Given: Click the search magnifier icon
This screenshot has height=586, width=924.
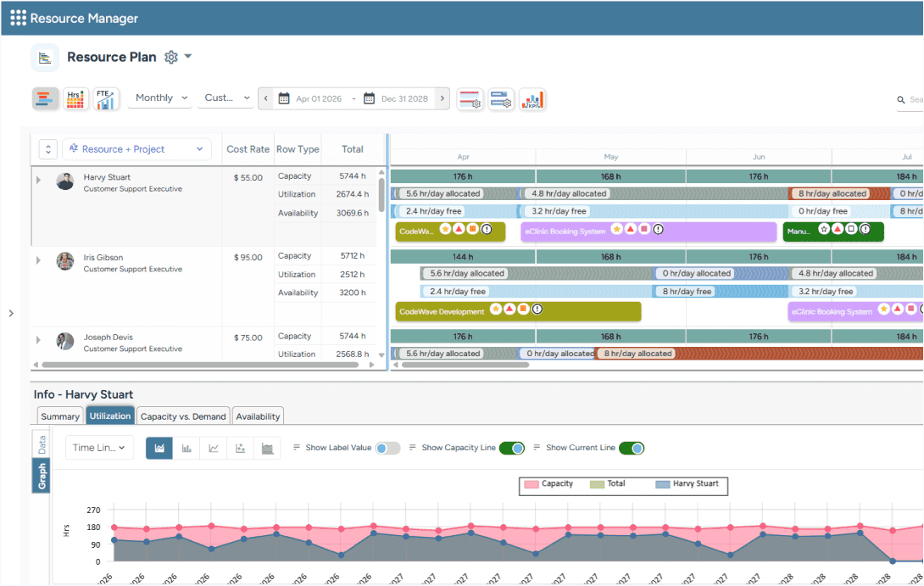Looking at the screenshot, I should pos(901,99).
